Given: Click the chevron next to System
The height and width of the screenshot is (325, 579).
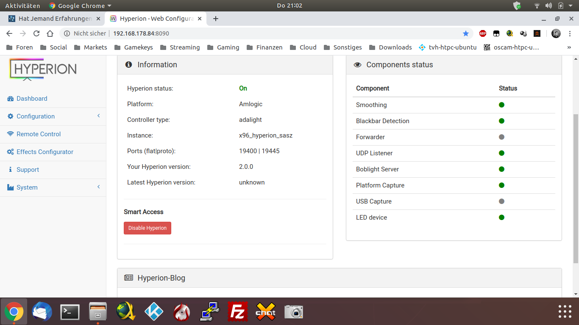Looking at the screenshot, I should [99, 187].
